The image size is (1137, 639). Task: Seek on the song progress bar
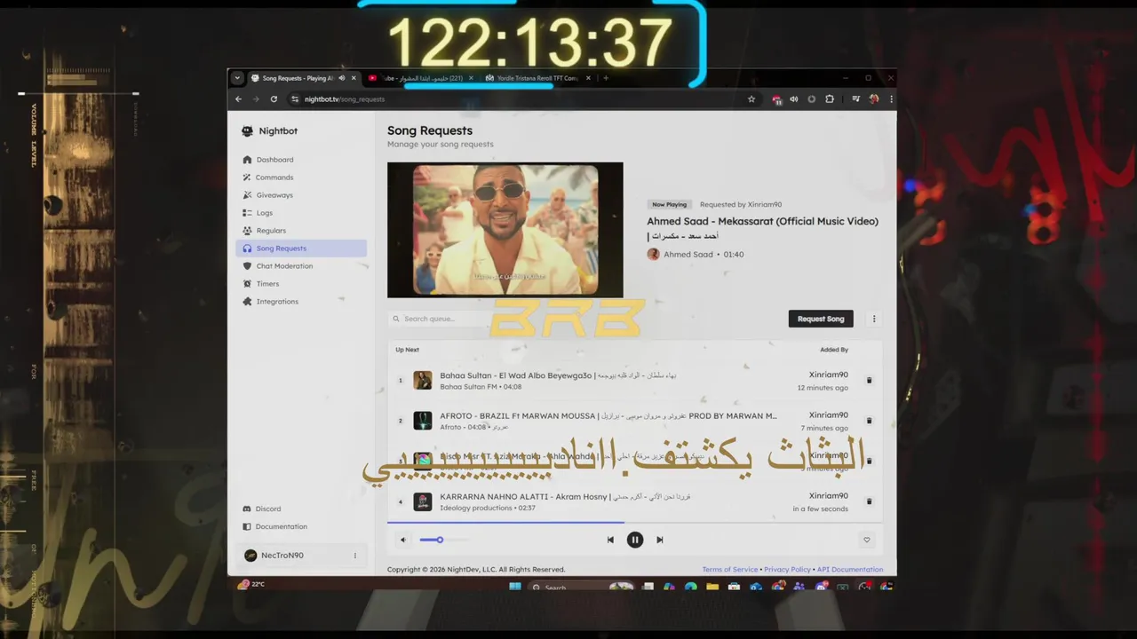(x=635, y=523)
